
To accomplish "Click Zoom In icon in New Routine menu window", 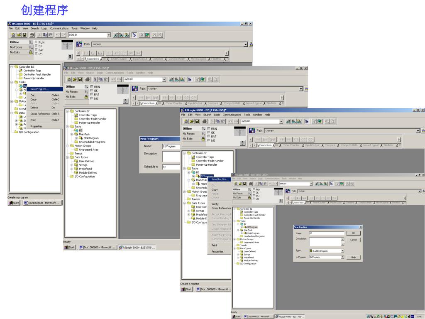I will (x=327, y=122).
